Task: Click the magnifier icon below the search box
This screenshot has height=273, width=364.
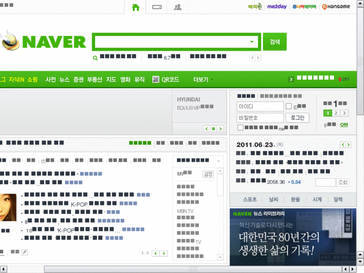Action: pos(95,58)
